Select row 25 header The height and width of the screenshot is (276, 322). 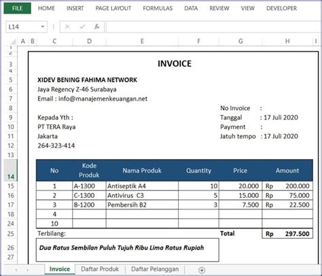[x=11, y=234]
